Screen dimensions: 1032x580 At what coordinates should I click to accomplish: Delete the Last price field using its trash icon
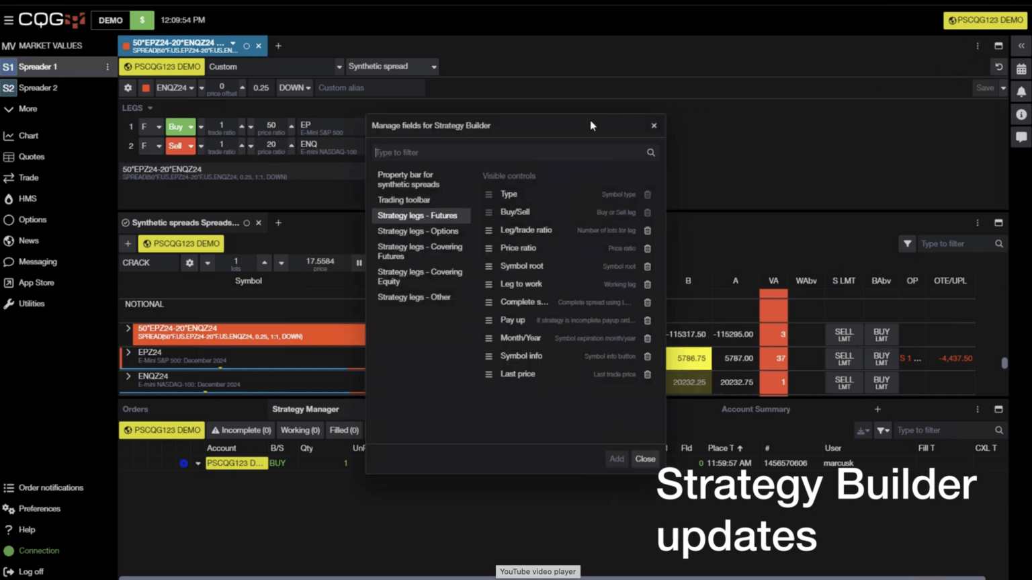pyautogui.click(x=647, y=374)
